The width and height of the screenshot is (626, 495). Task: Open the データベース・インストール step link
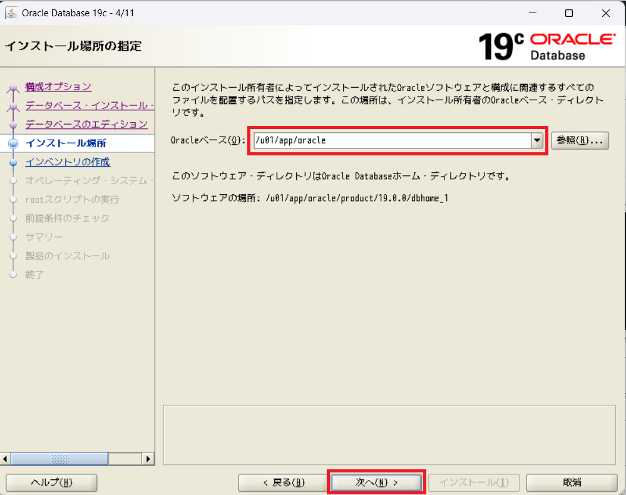[x=89, y=105]
